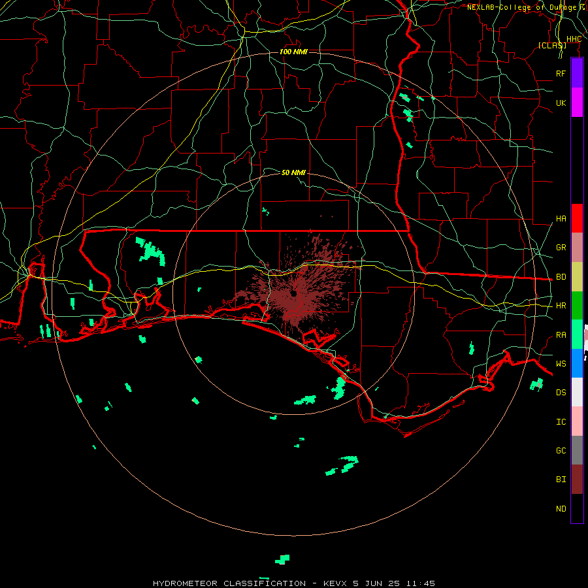This screenshot has width=588, height=588.
Task: Click the BD legend label
Action: point(561,277)
